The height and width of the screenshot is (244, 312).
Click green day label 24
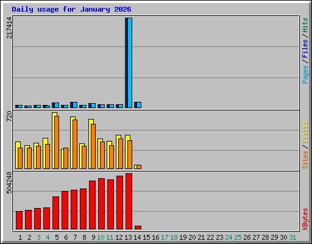point(229,237)
